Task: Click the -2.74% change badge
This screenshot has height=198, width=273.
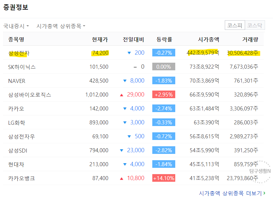Action: (x=164, y=108)
